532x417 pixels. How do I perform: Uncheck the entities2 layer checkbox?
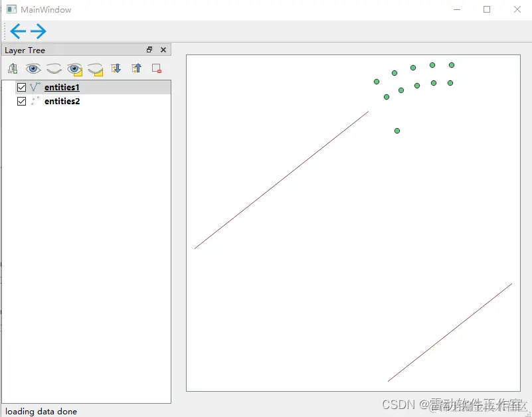click(x=21, y=101)
